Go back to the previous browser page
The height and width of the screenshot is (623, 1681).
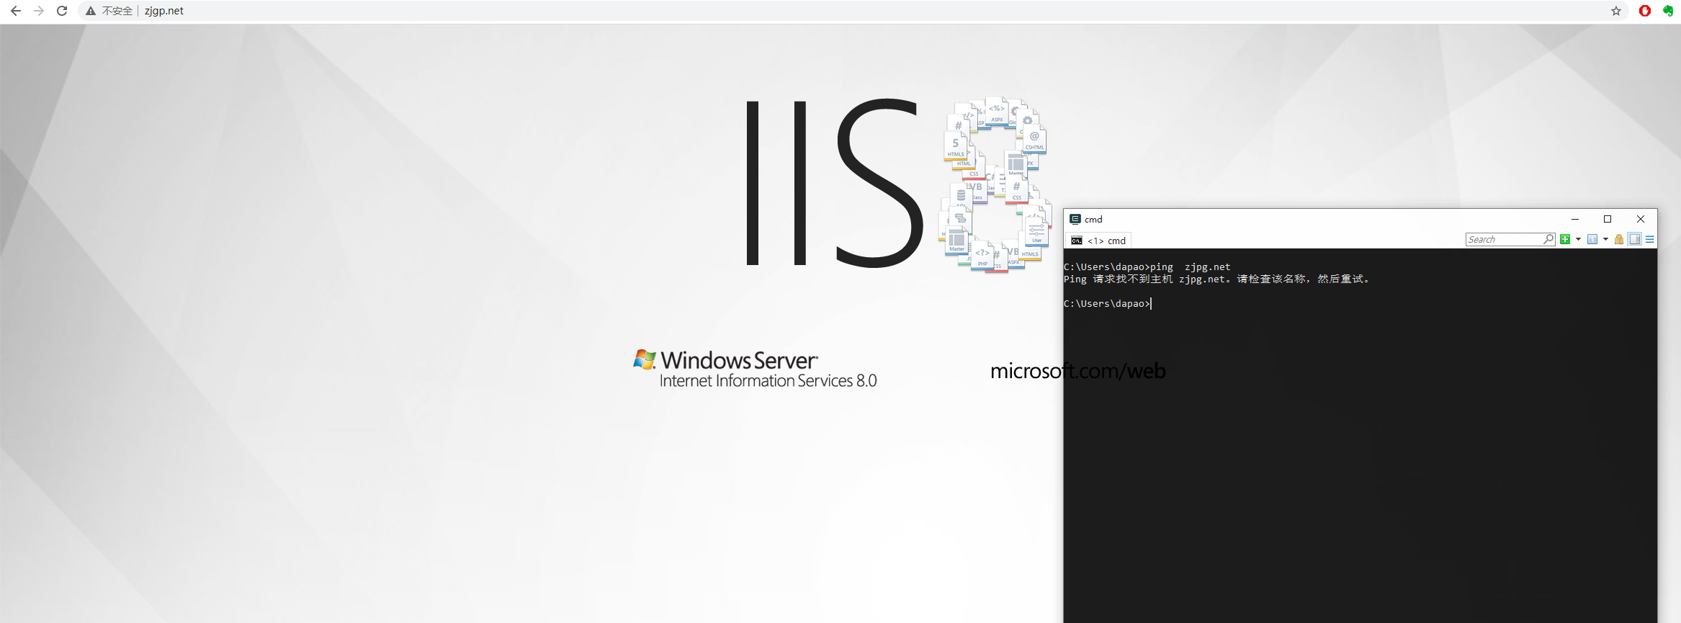15,11
